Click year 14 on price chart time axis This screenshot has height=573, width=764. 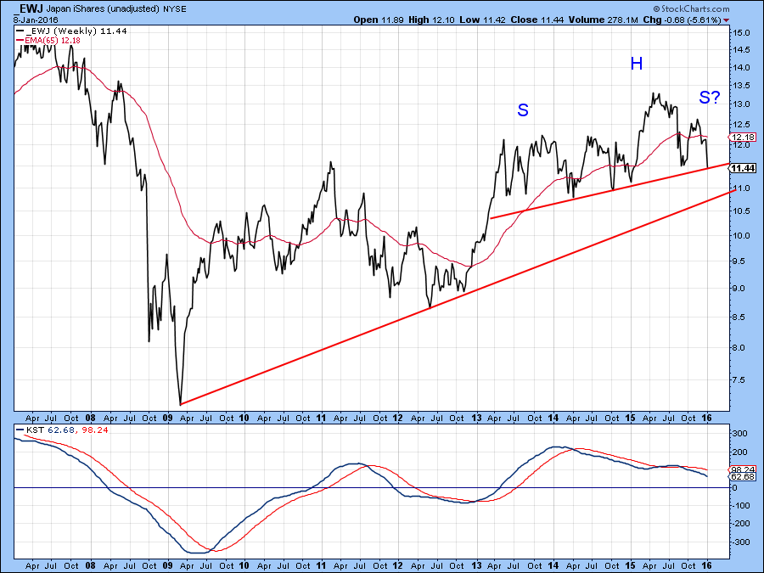point(553,418)
